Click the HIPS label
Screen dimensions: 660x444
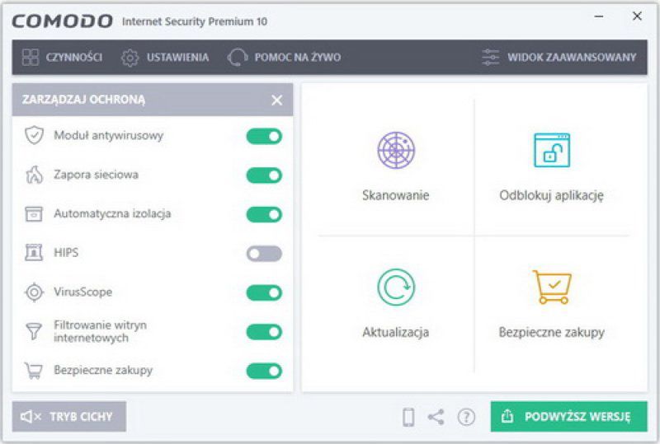tap(66, 253)
